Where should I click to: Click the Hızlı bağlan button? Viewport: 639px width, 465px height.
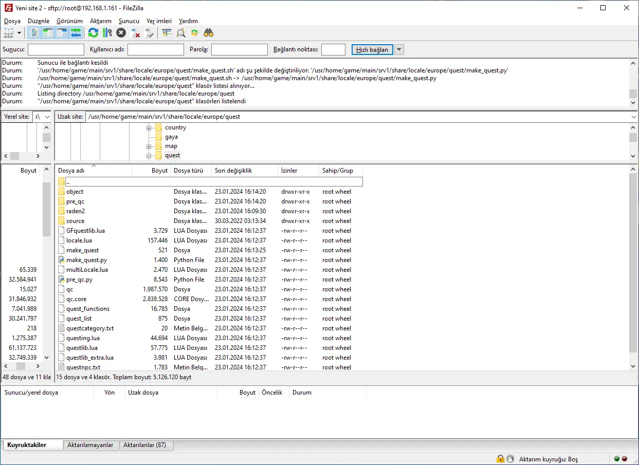(373, 49)
